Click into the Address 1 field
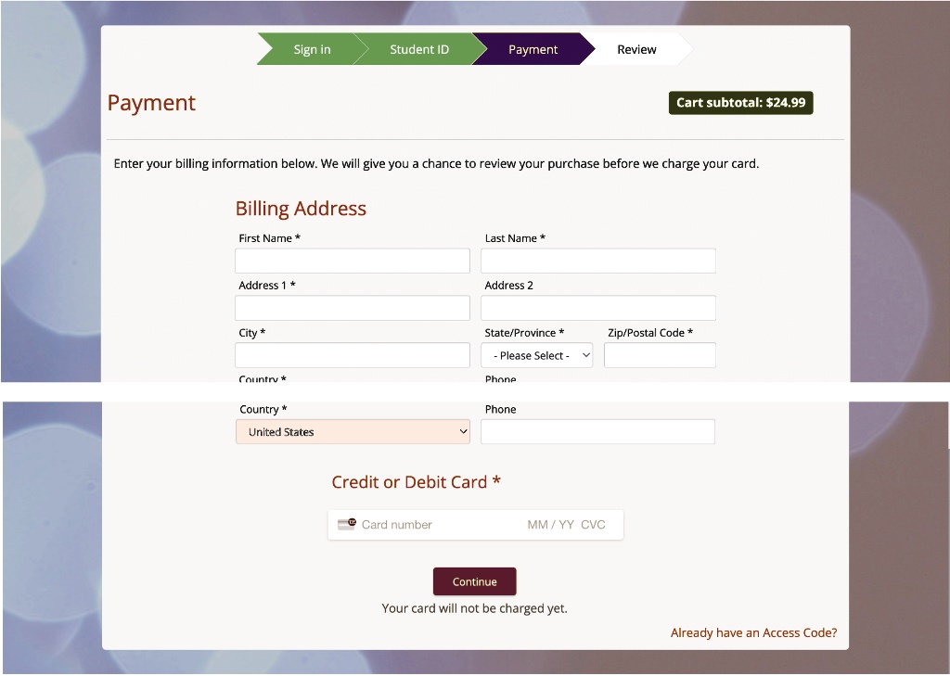This screenshot has width=950, height=676. tap(353, 308)
